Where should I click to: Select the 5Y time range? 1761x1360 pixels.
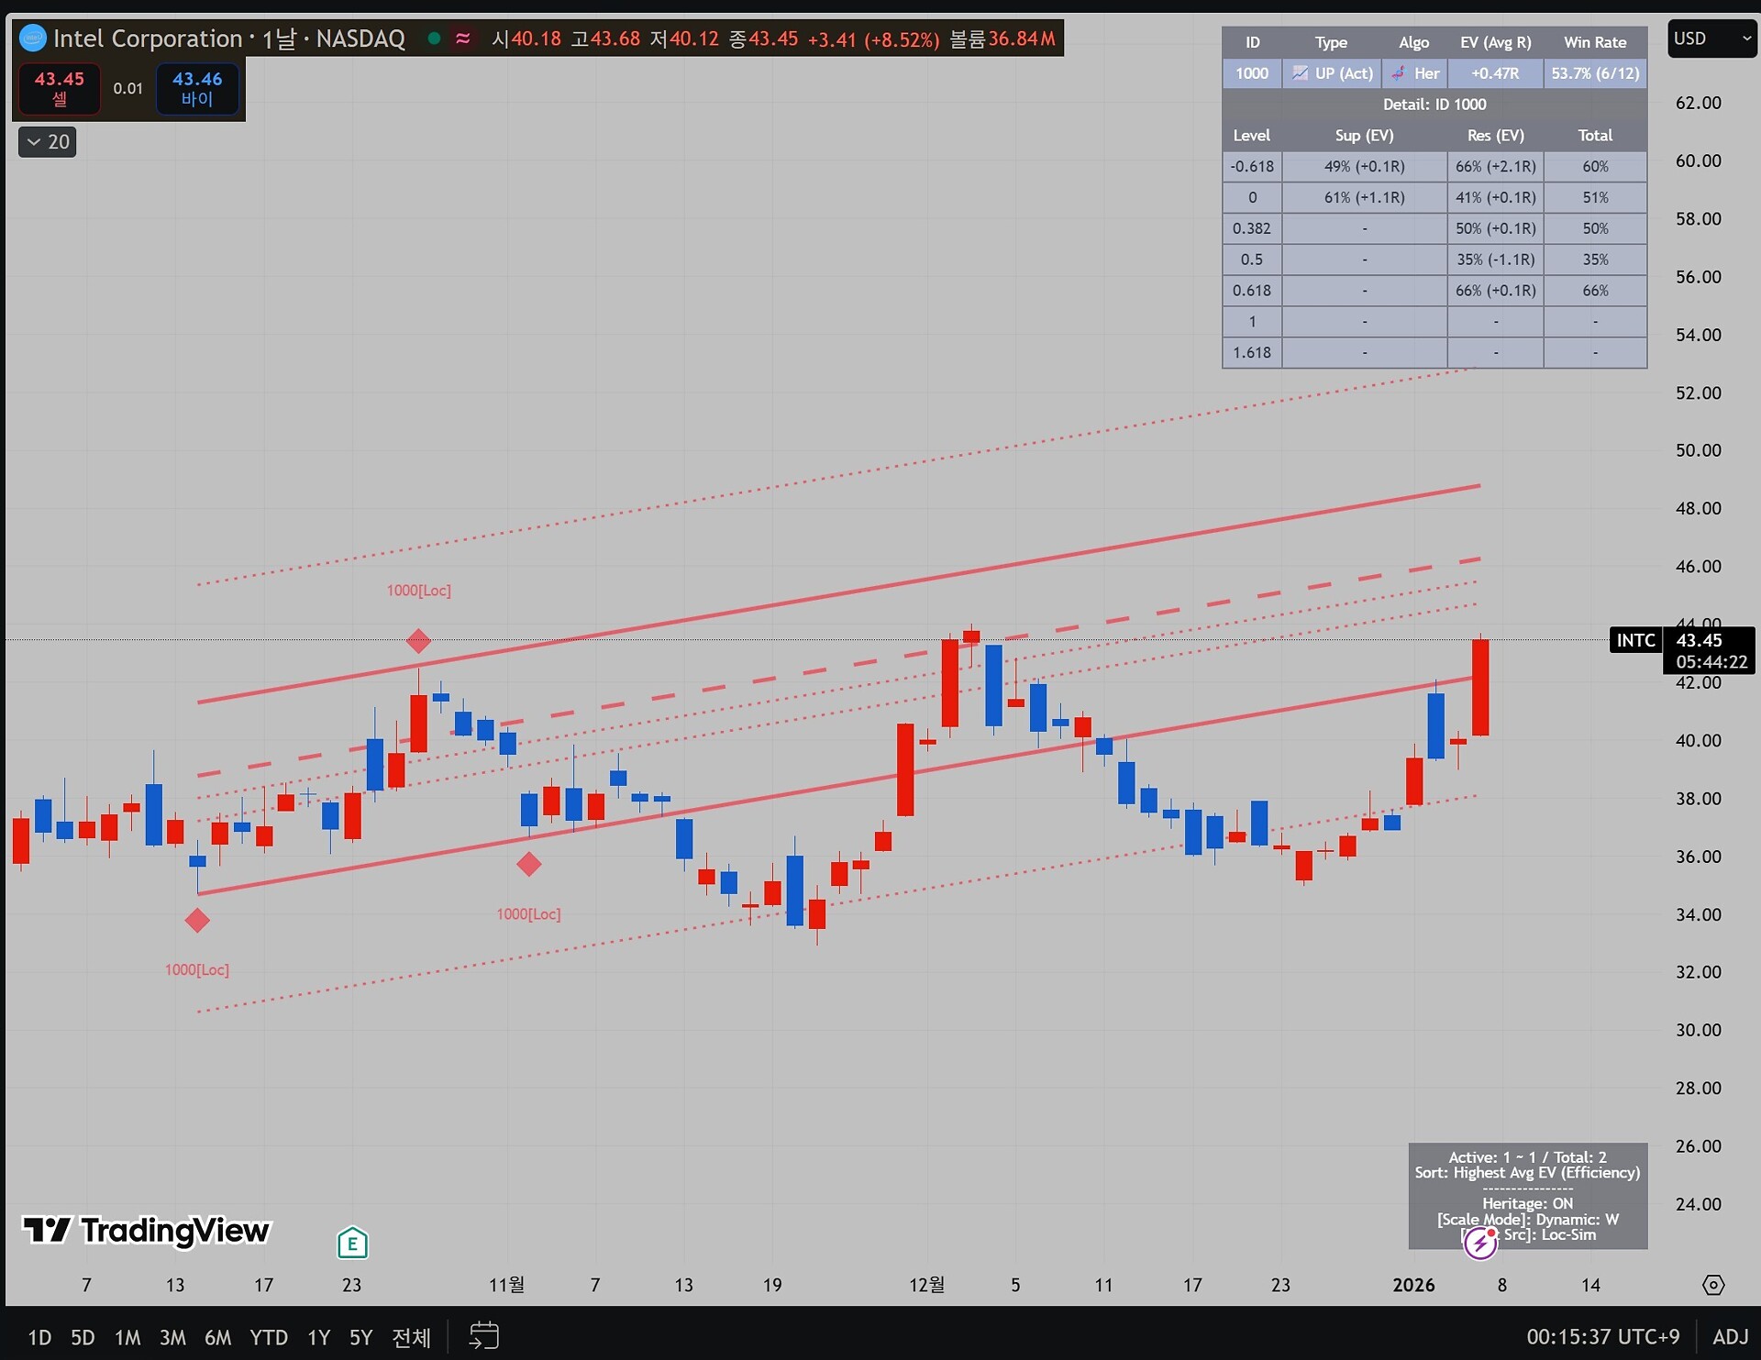[360, 1337]
